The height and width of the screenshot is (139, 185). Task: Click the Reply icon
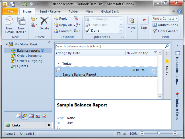pos(56,19)
